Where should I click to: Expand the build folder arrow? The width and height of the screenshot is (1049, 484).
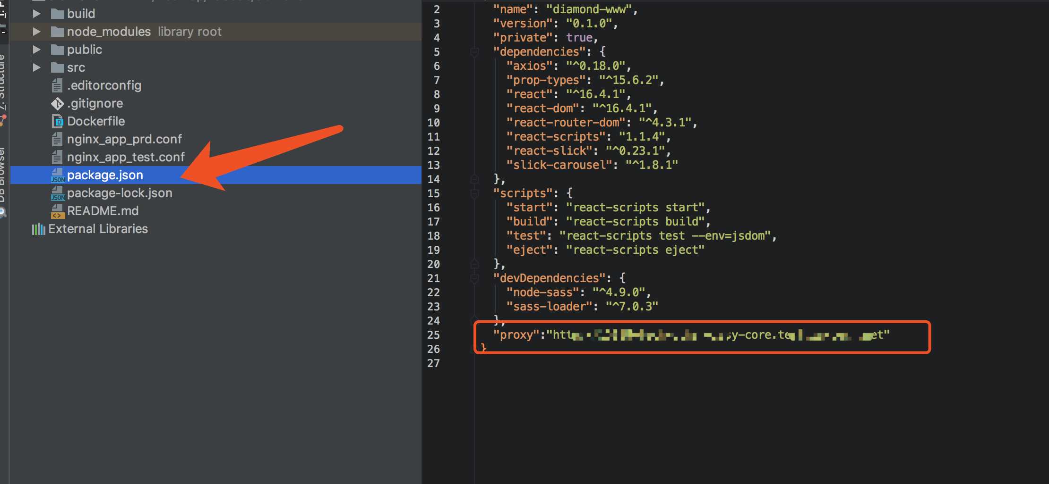(36, 14)
